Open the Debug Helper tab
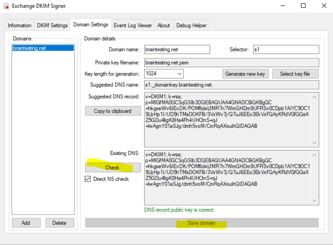The width and height of the screenshot is (333, 245). pos(191,25)
